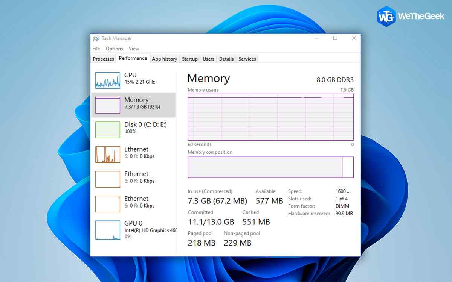Click the Memory usage graph area
This screenshot has width=452, height=282.
point(271,117)
